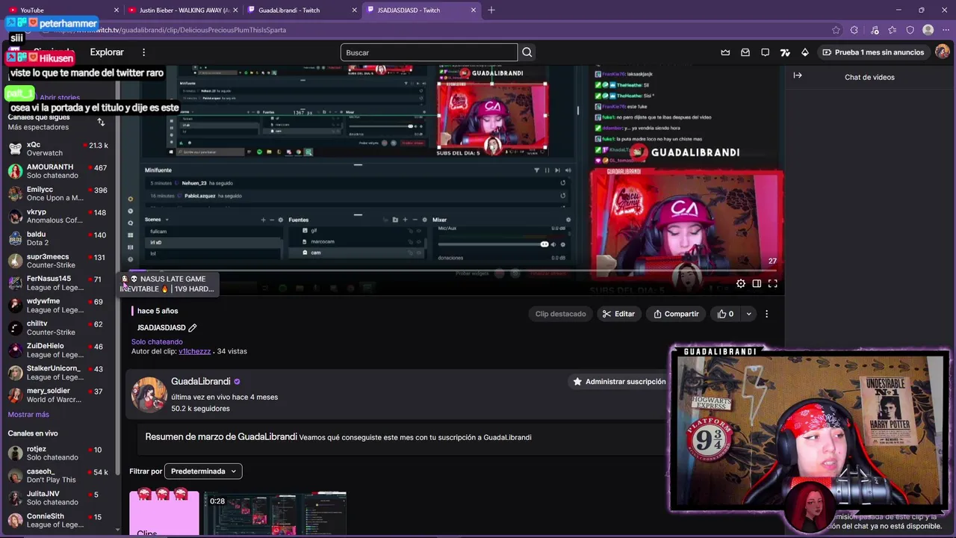Open the clip thumbnail with 0:28 duration
This screenshot has width=956, height=538.
(276, 513)
